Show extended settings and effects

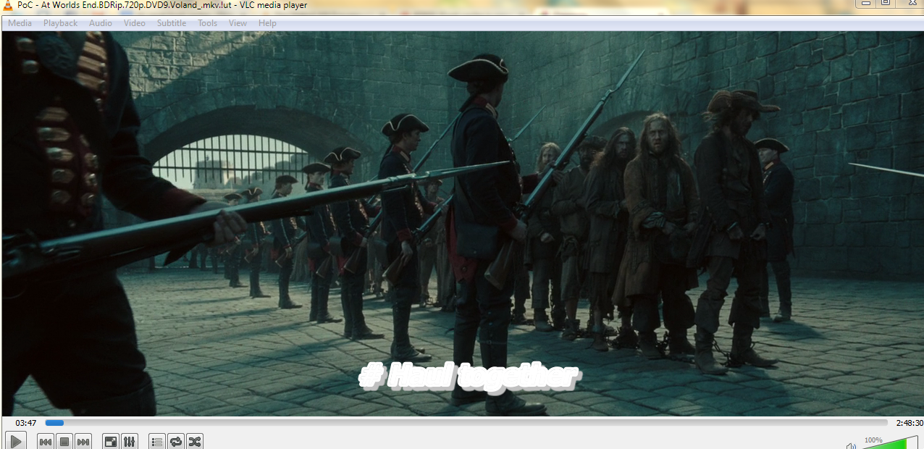pyautogui.click(x=129, y=442)
